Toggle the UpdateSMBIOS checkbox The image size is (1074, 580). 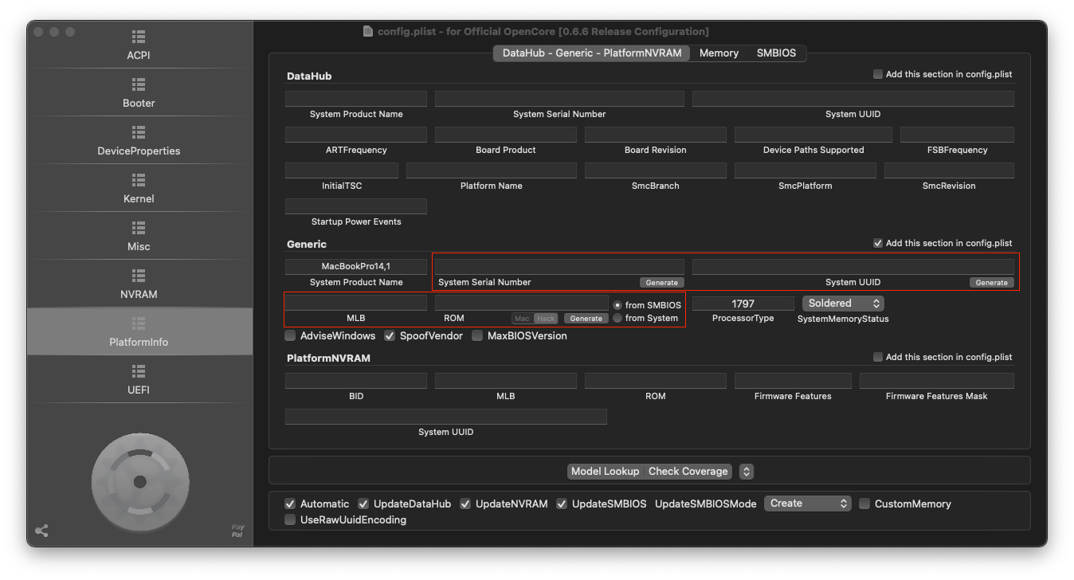pos(562,504)
